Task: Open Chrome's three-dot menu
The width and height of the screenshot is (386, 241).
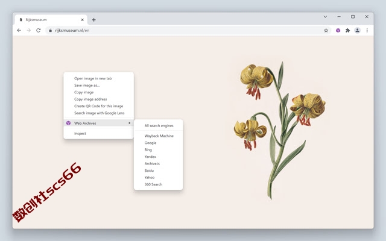Action: (x=367, y=31)
